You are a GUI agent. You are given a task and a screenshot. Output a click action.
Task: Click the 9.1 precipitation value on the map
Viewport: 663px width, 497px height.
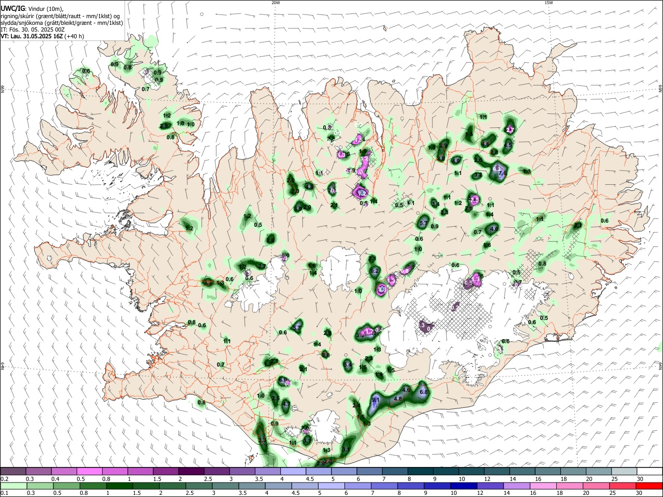[376, 400]
